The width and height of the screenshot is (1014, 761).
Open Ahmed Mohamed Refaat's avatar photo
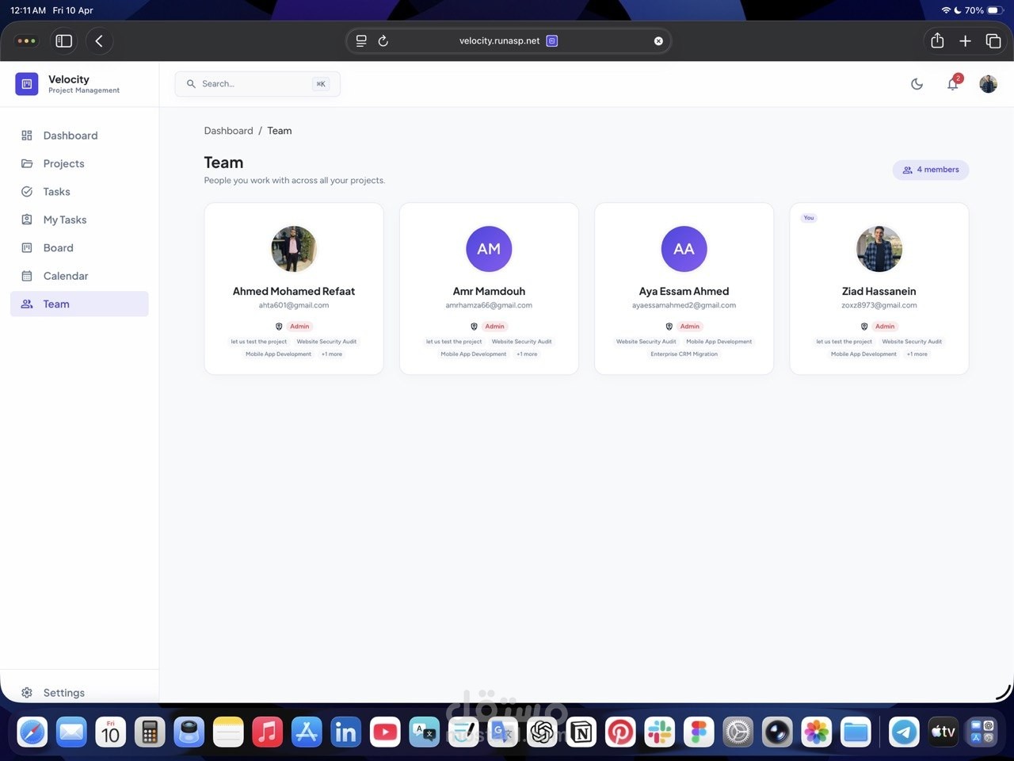[294, 249]
